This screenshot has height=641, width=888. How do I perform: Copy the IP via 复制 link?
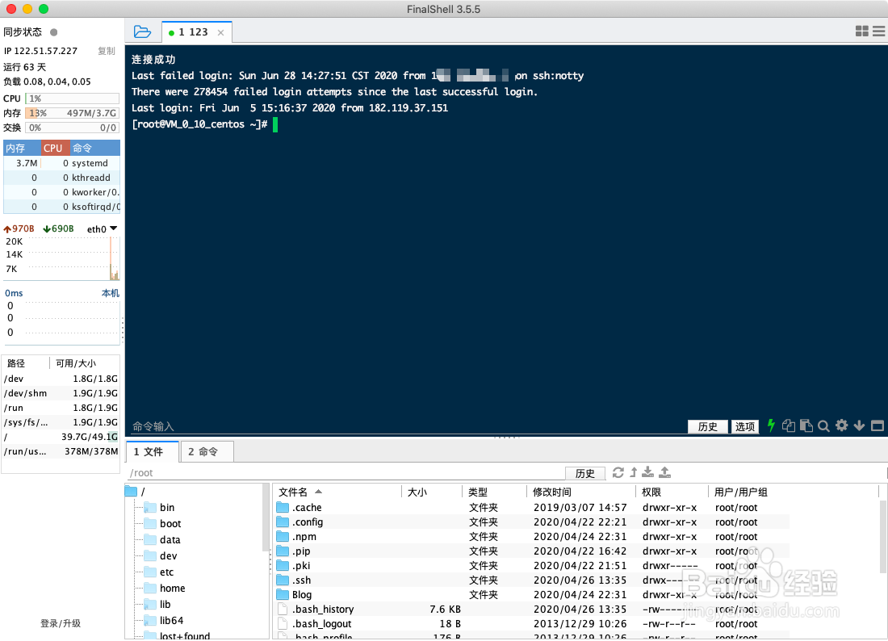coord(107,51)
